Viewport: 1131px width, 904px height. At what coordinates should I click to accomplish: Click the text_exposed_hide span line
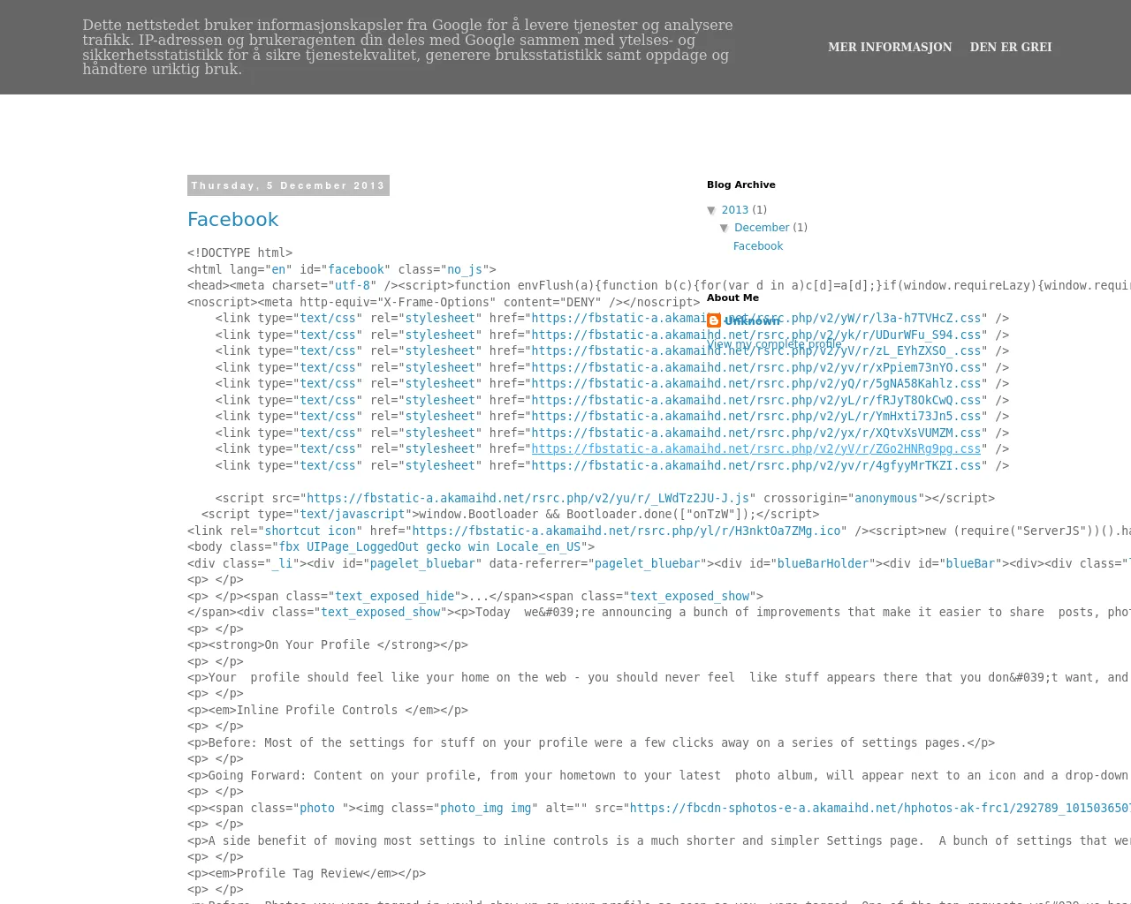pyautogui.click(x=475, y=596)
